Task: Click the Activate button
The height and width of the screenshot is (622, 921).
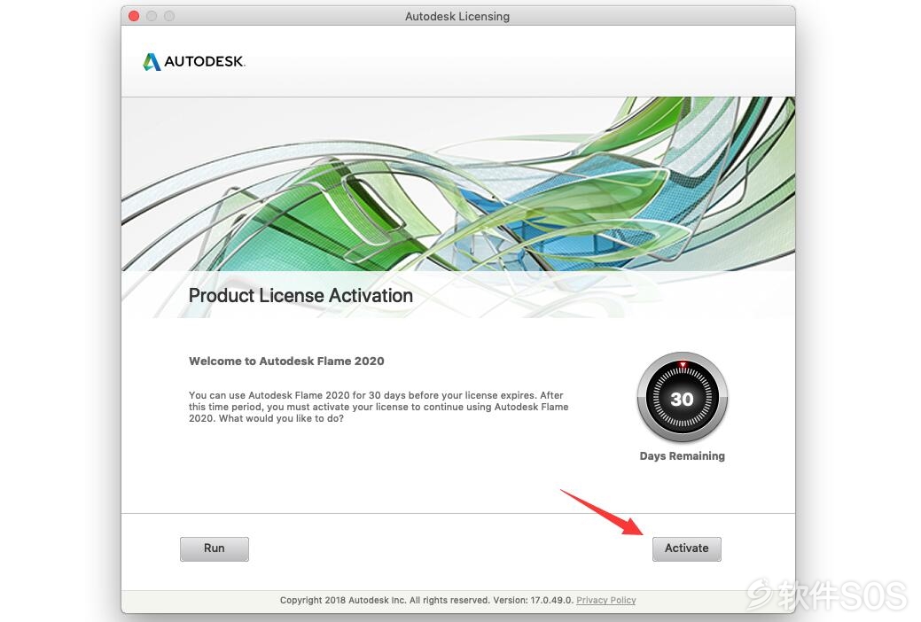Action: (x=686, y=548)
